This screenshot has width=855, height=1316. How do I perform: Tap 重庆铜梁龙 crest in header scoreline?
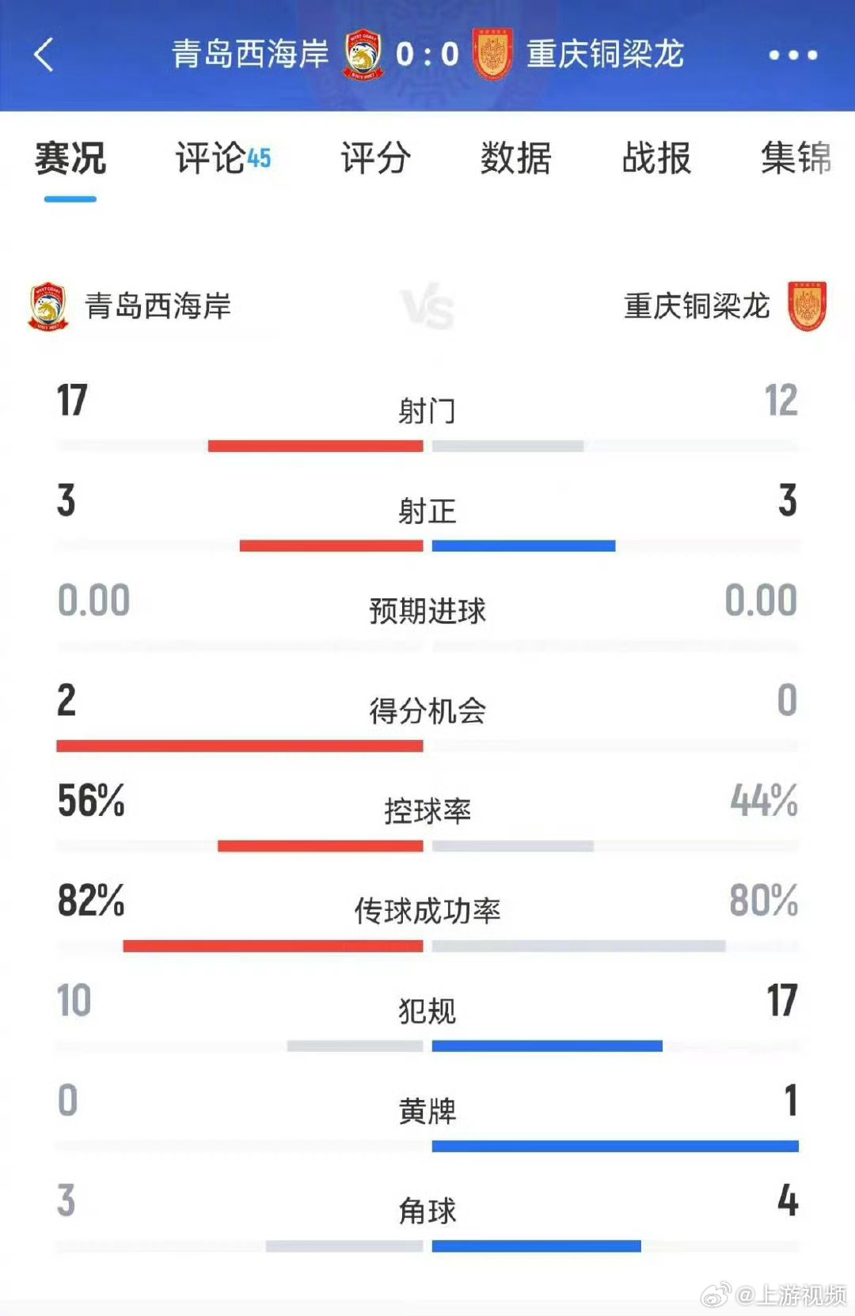[492, 54]
